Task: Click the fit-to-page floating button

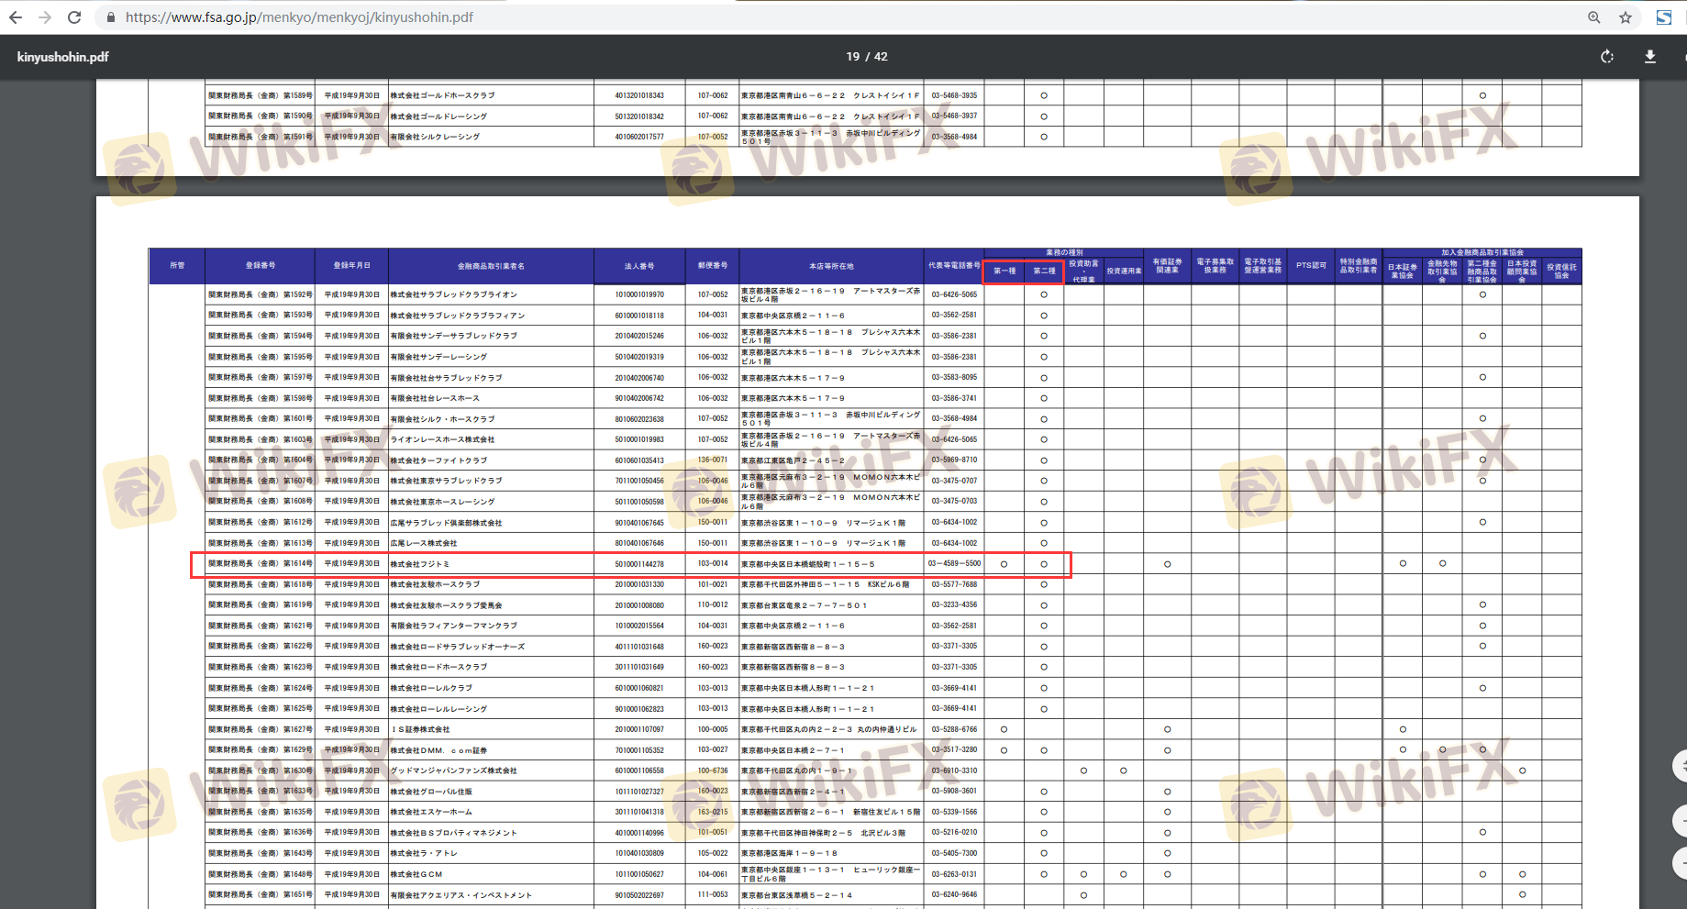Action: (1681, 765)
